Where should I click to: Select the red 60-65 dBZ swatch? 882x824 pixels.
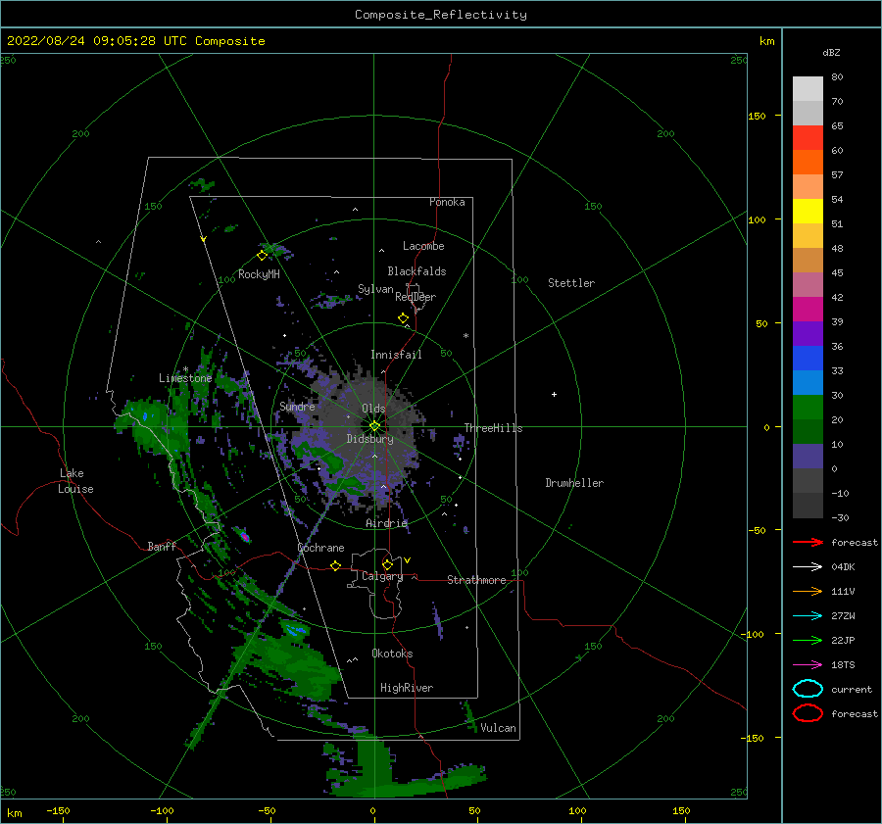(x=808, y=137)
